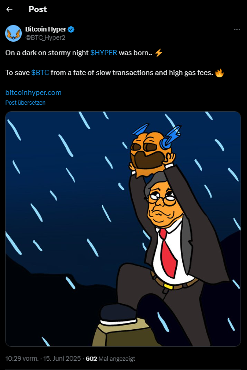
Task: Click the 15. Juni 2025 date
Action: tap(62, 359)
